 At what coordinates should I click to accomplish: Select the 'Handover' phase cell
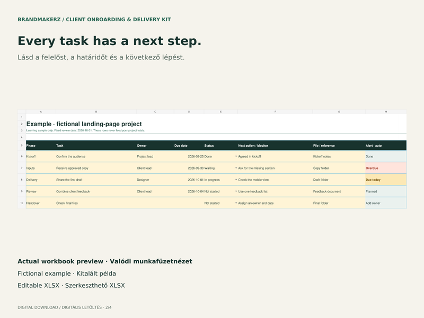pos(41,203)
